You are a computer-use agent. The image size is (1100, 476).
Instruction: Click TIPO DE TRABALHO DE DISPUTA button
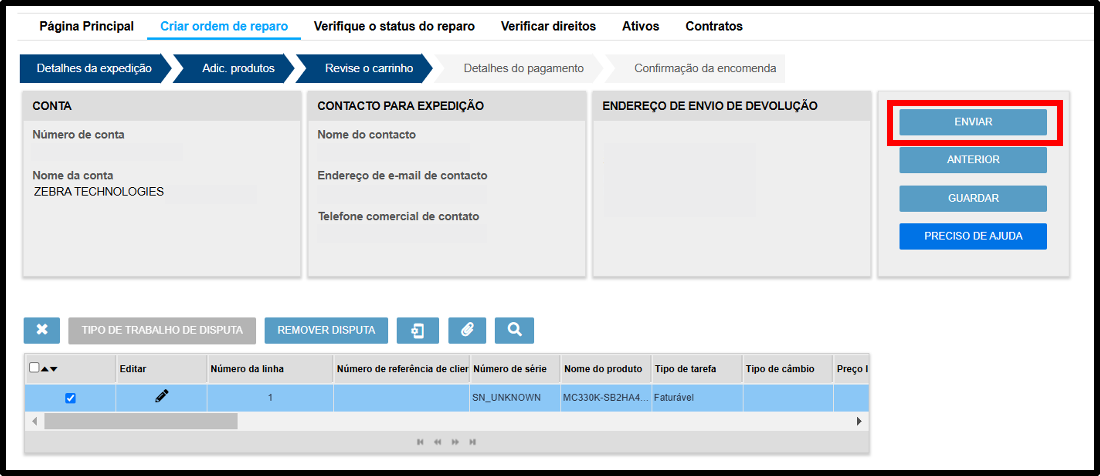pyautogui.click(x=162, y=330)
